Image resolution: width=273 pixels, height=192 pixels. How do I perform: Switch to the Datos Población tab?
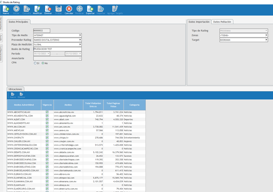tap(222, 22)
